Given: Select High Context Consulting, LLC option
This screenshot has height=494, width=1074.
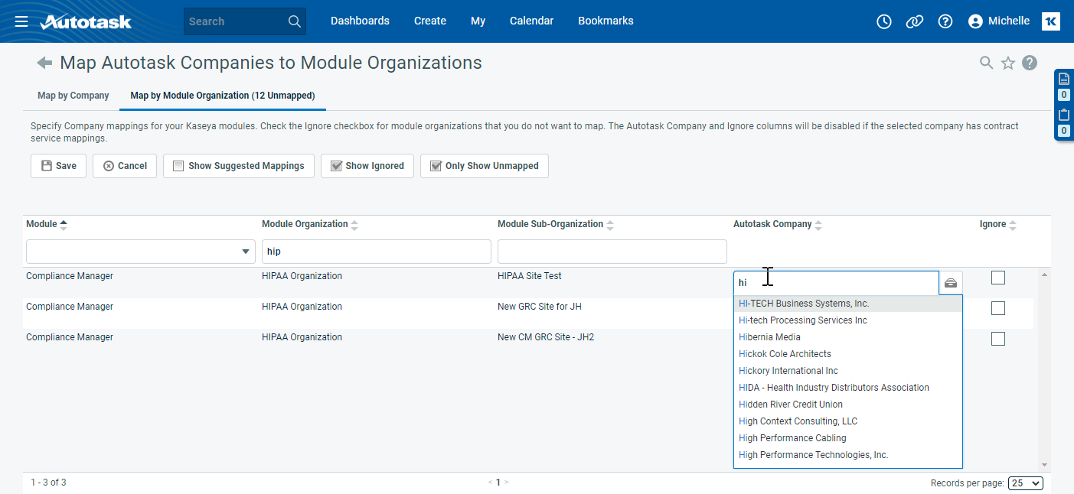Looking at the screenshot, I should 848,421.
